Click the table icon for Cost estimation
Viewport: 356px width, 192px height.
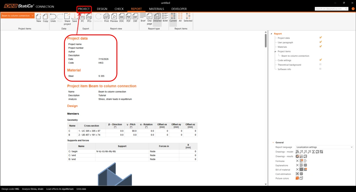[301, 174]
